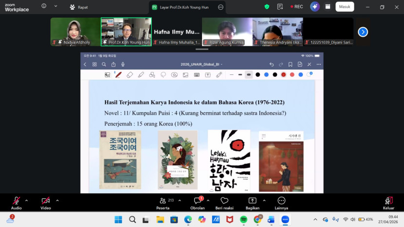The image size is (404, 227).
Task: Click the undo arrow in notes app
Action: (x=272, y=64)
